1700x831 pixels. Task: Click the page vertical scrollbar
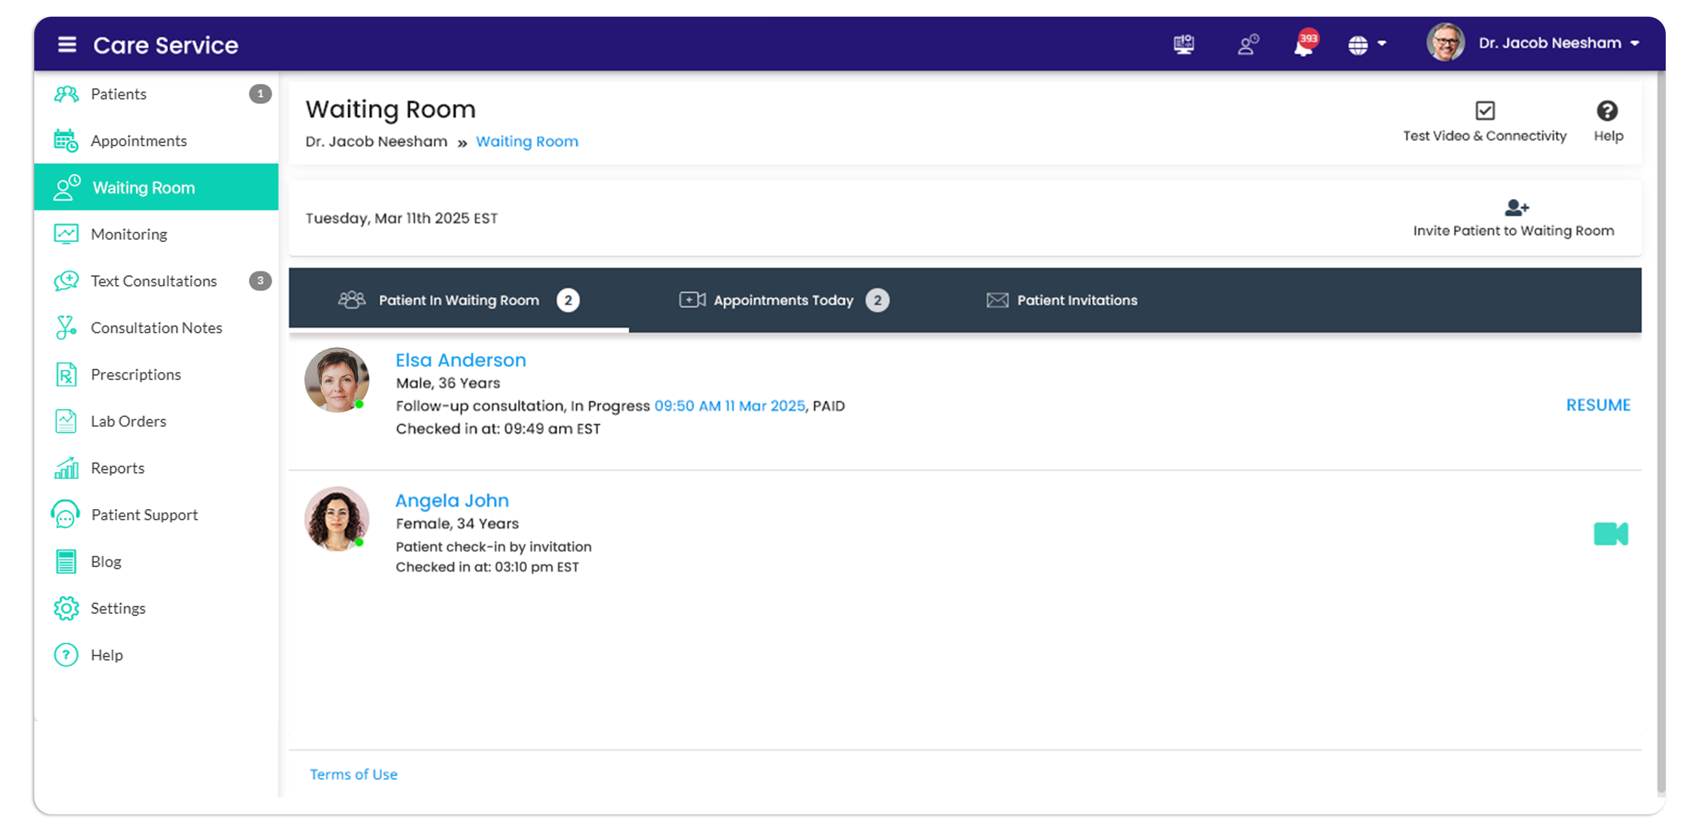pos(1661,432)
